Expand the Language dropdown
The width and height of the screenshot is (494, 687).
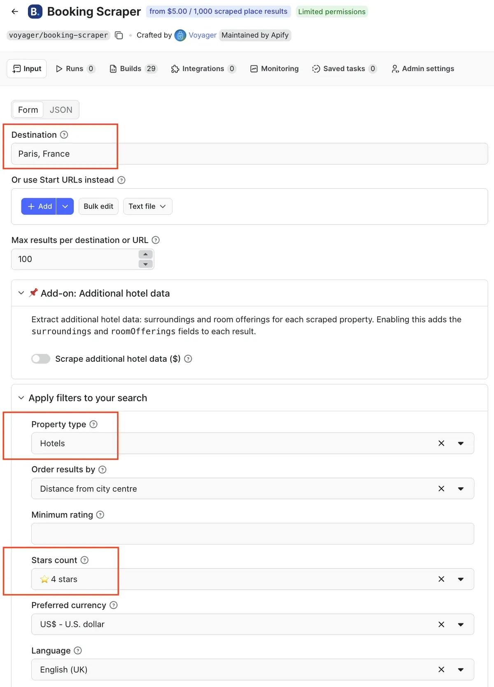click(x=461, y=669)
